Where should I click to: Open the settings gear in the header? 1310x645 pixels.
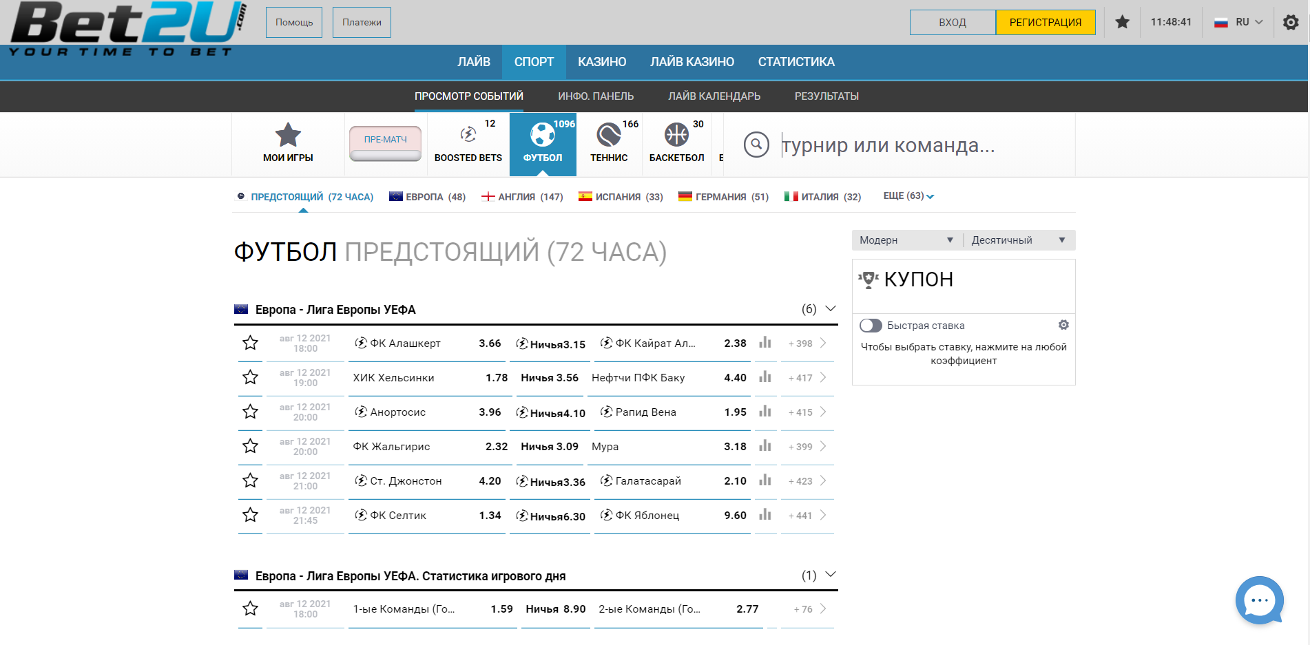[1291, 22]
